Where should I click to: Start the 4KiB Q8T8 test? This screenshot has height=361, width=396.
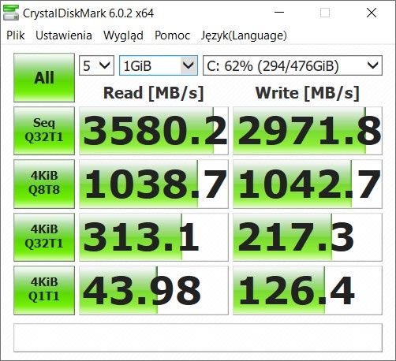(x=44, y=184)
